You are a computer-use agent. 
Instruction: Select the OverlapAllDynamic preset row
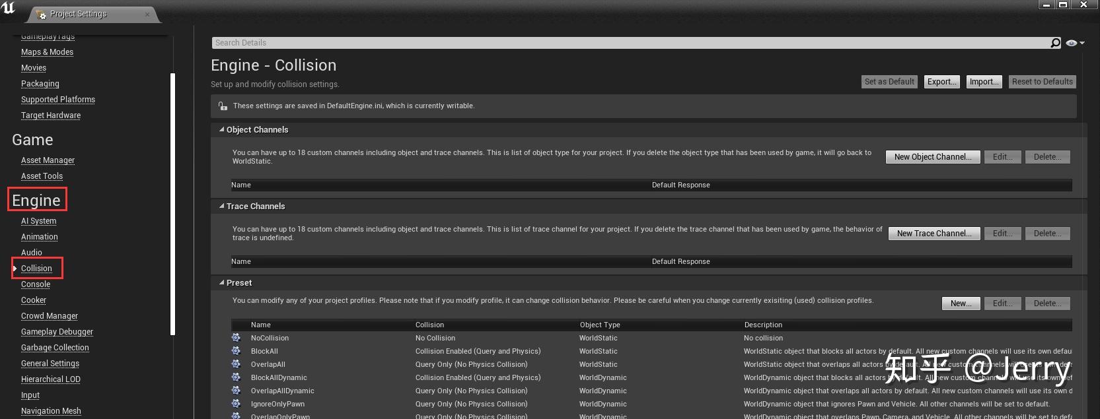(x=651, y=391)
